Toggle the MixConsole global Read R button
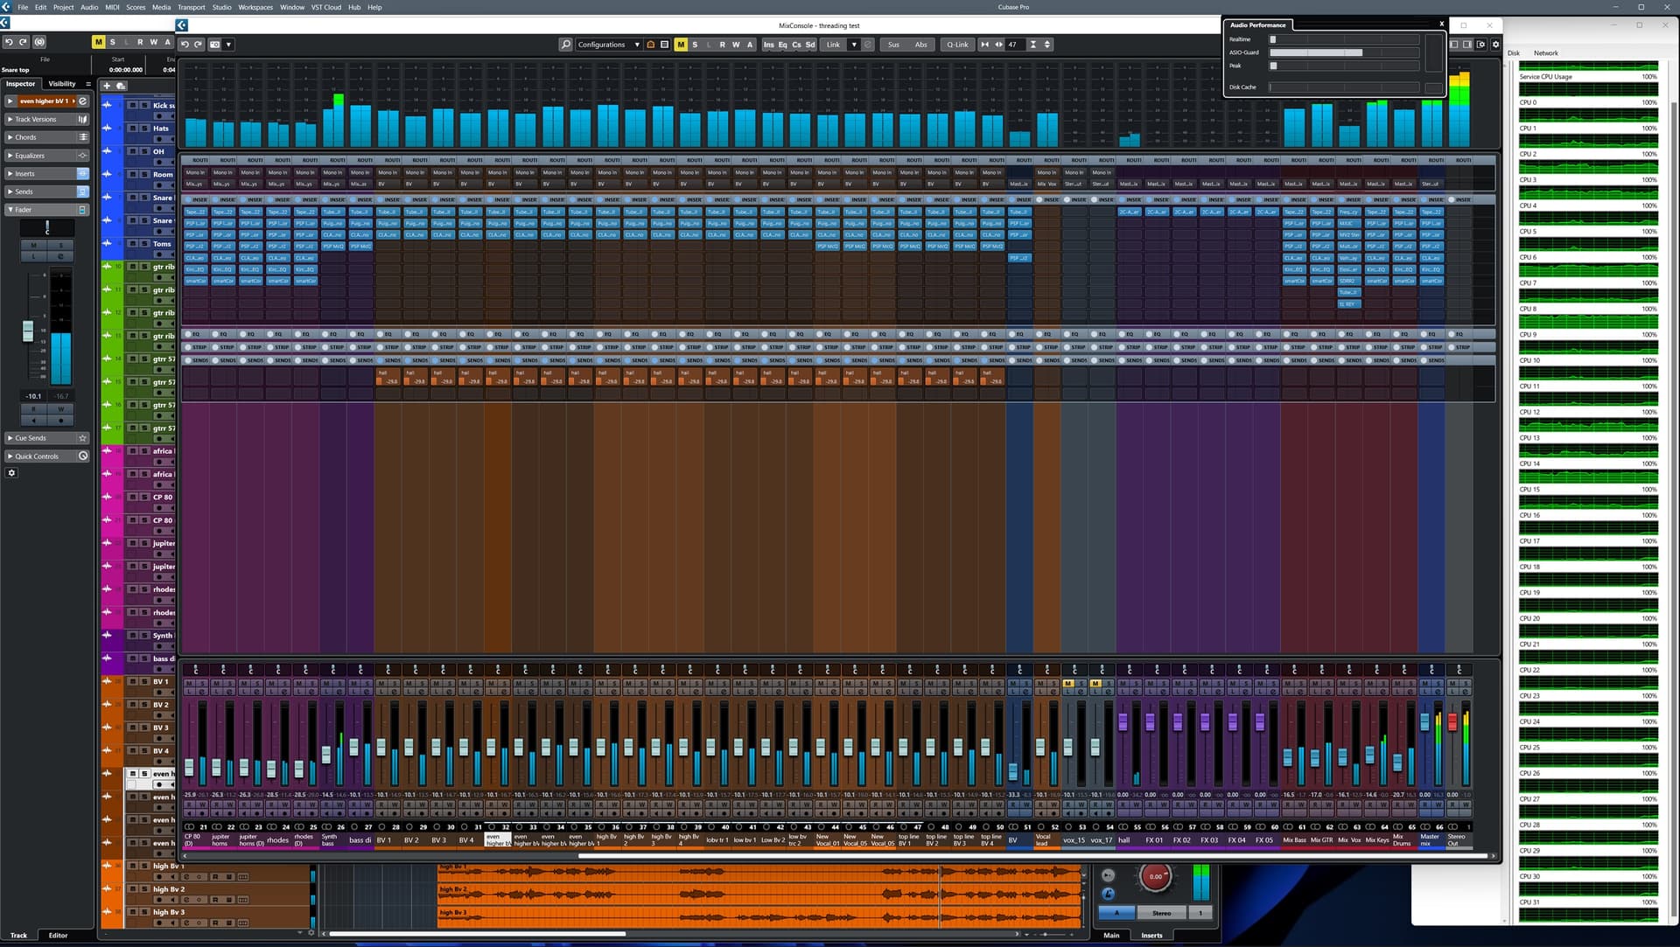The height and width of the screenshot is (947, 1680). tap(722, 44)
